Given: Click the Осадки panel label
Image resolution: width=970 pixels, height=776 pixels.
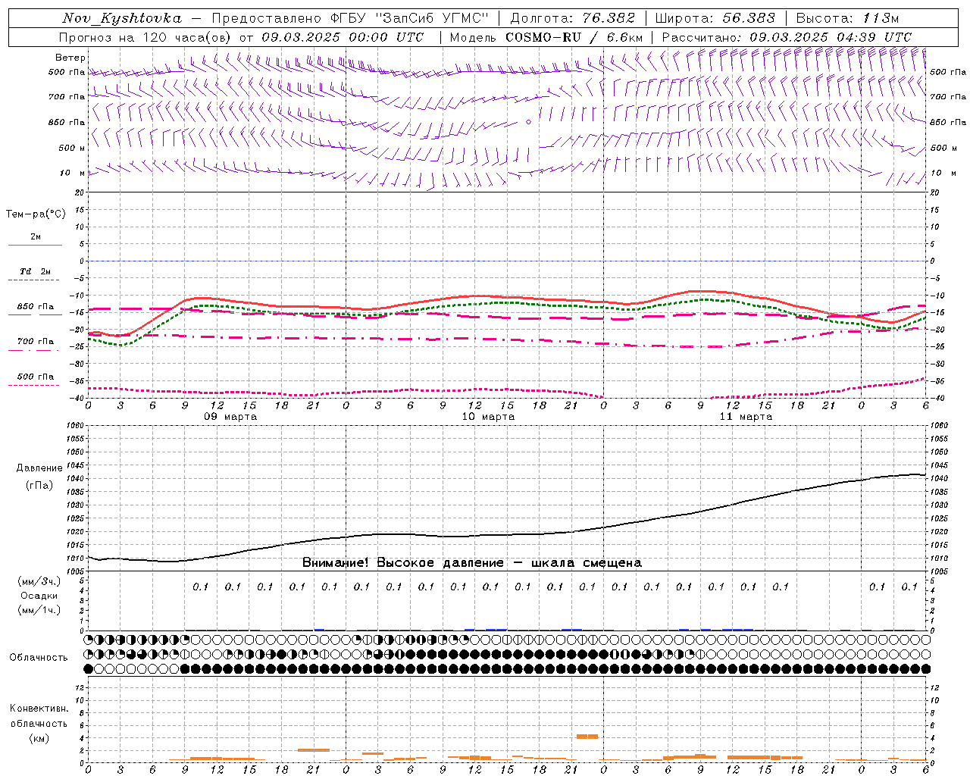Looking at the screenshot, I should coord(37,596).
